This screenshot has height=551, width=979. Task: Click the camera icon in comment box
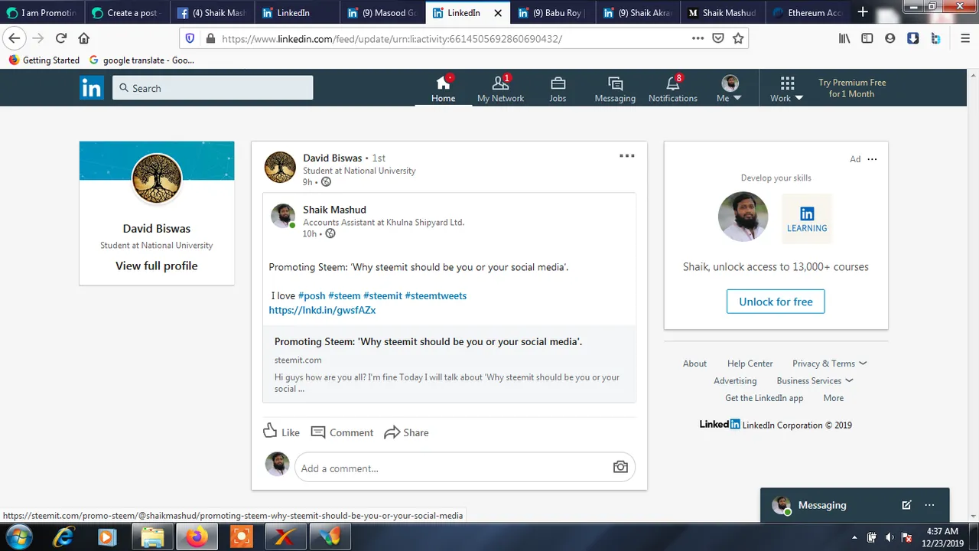(x=620, y=467)
